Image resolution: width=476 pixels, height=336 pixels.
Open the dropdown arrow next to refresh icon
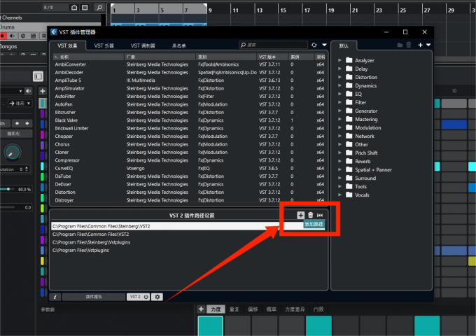(324, 45)
